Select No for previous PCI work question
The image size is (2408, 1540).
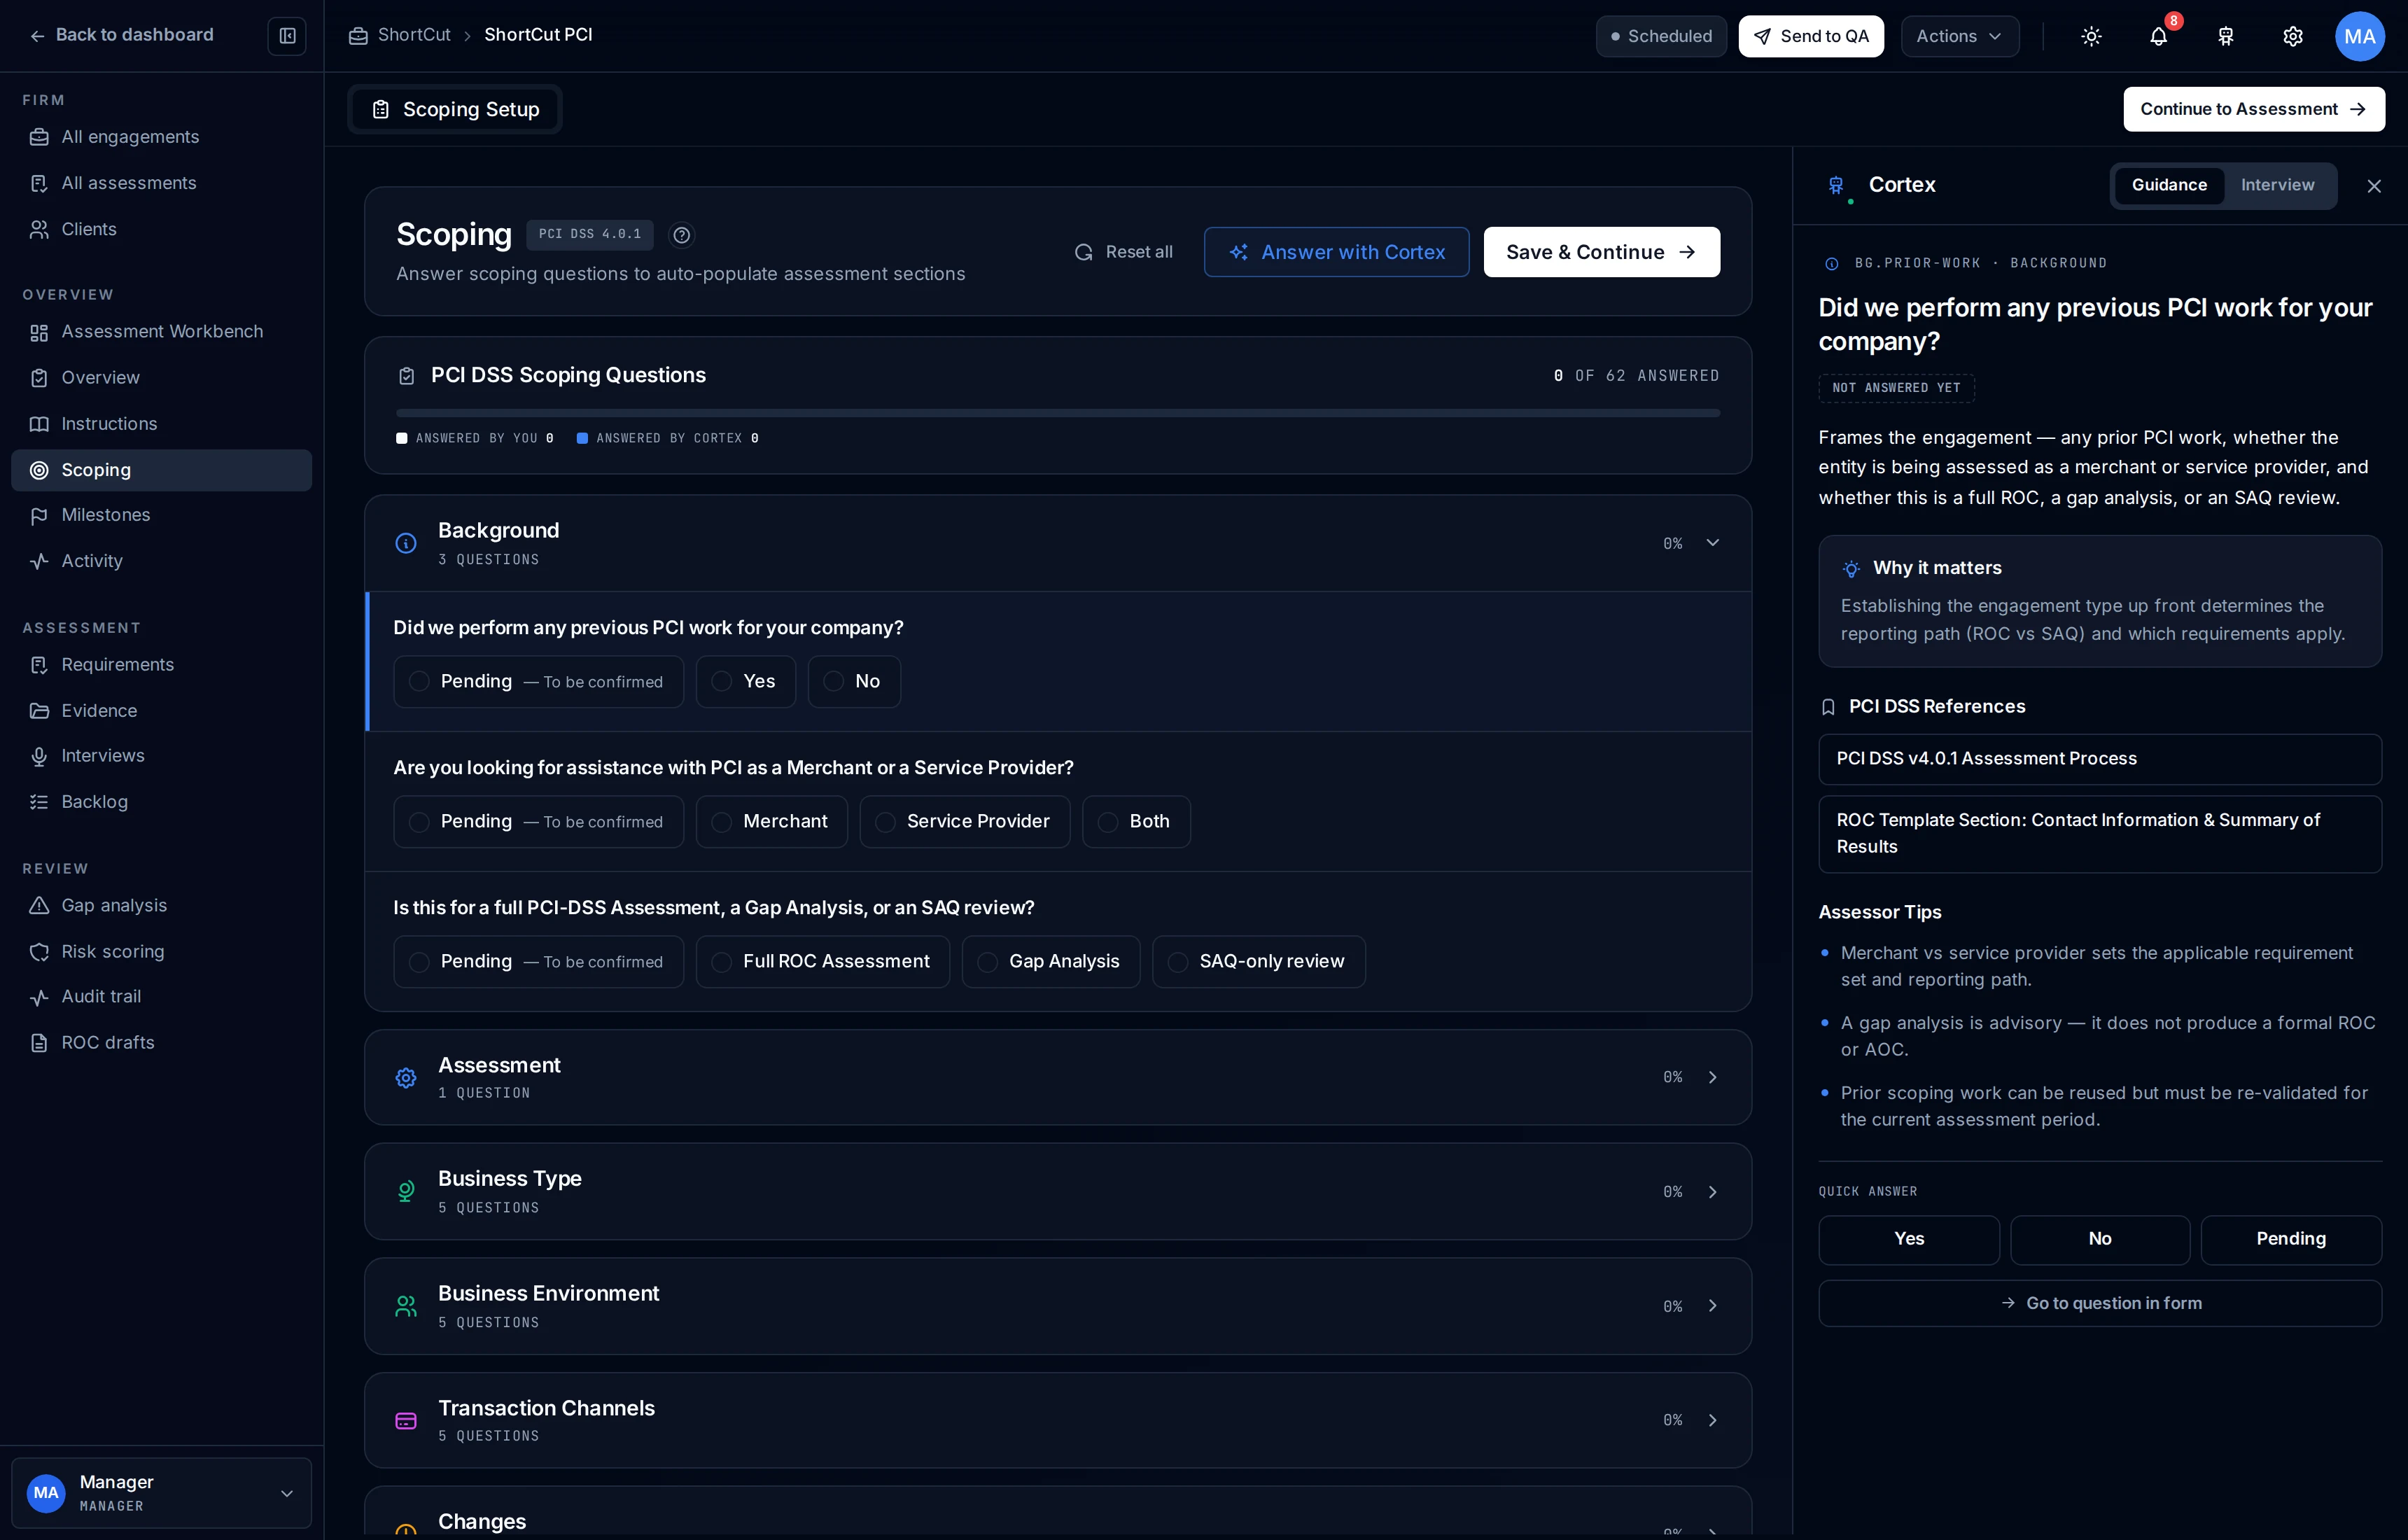[854, 681]
